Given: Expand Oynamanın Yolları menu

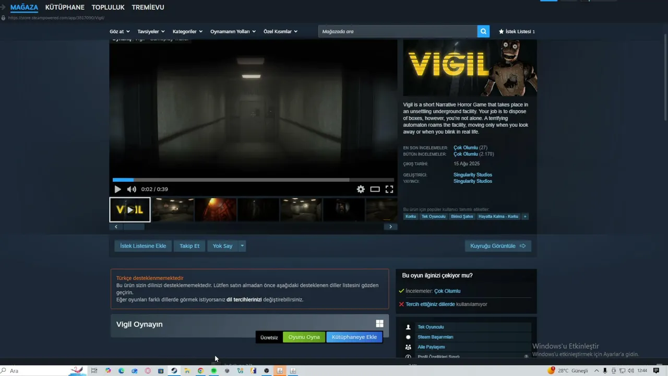Looking at the screenshot, I should click(x=233, y=31).
